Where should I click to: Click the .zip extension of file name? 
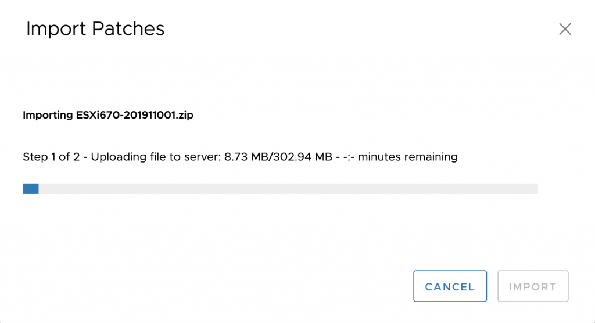tap(184, 116)
